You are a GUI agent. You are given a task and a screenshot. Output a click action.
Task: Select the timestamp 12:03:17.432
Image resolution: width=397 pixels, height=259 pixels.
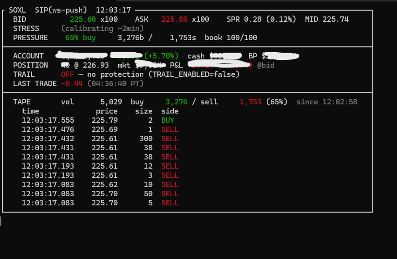tap(48, 139)
